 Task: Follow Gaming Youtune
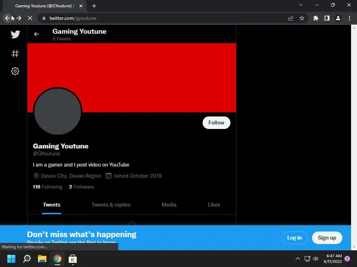216,123
